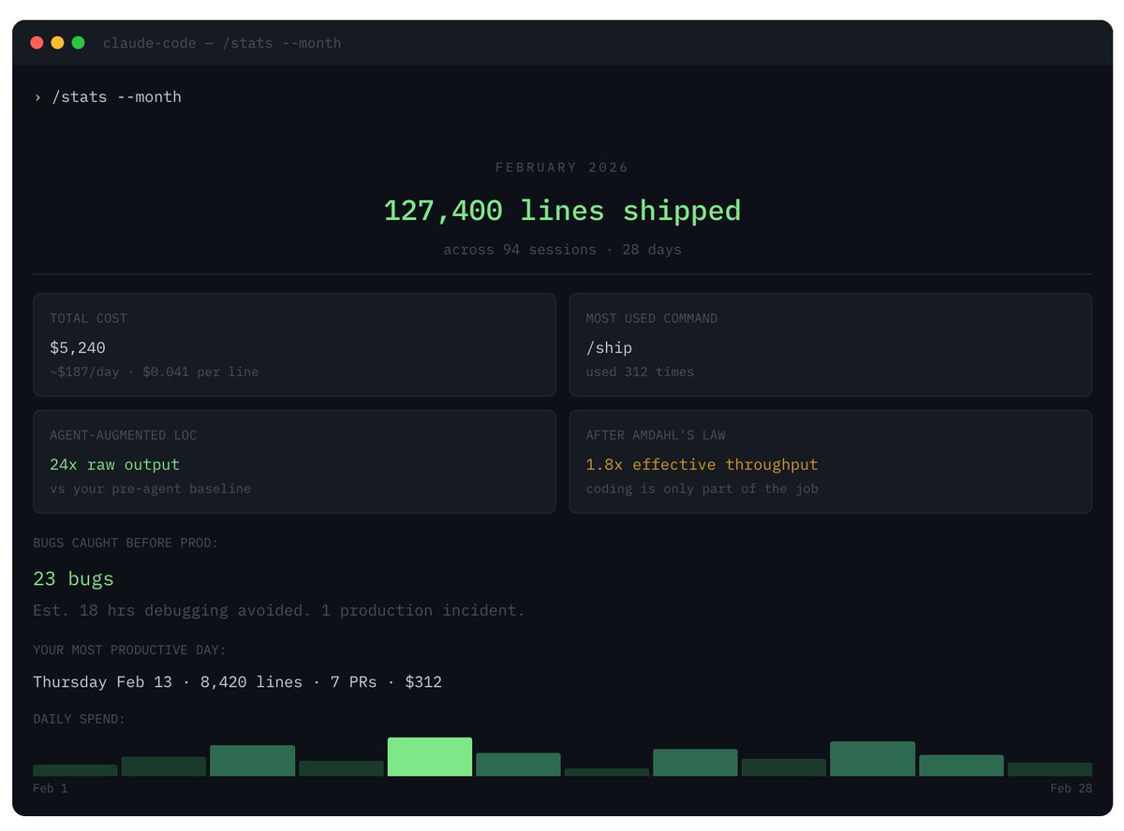Image resolution: width=1124 pixels, height=831 pixels.
Task: Click the prompt chevron before /stats
Action: point(37,97)
